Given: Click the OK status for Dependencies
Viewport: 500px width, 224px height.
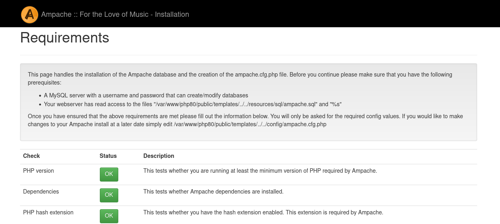Looking at the screenshot, I should click(x=109, y=195).
